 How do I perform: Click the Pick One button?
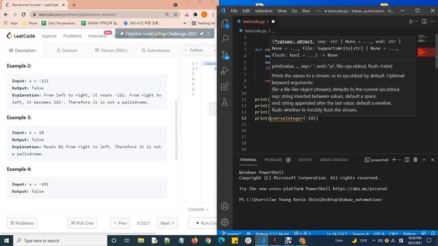coord(82,223)
